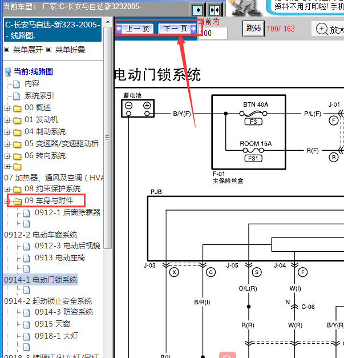Open the 内容 page in tree
Image resolution: width=344 pixels, height=358 pixels.
(32, 83)
